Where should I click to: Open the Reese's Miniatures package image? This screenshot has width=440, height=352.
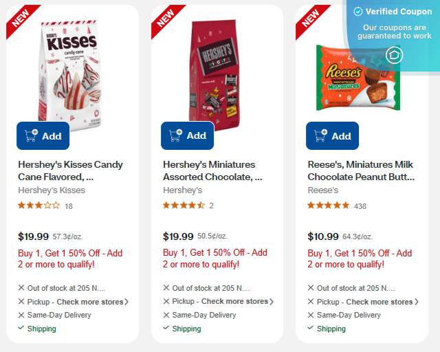(x=357, y=78)
